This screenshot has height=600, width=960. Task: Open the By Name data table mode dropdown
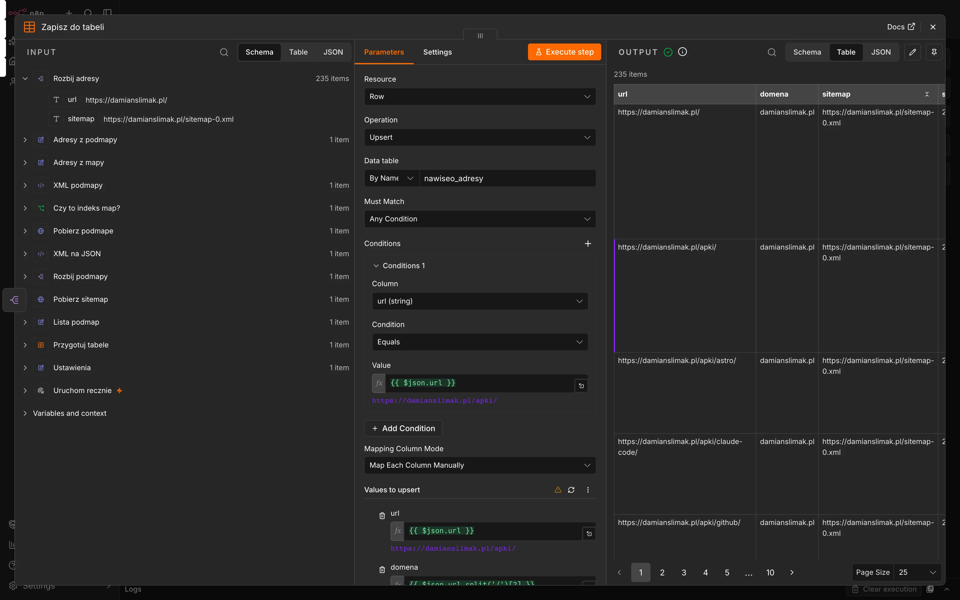[391, 178]
